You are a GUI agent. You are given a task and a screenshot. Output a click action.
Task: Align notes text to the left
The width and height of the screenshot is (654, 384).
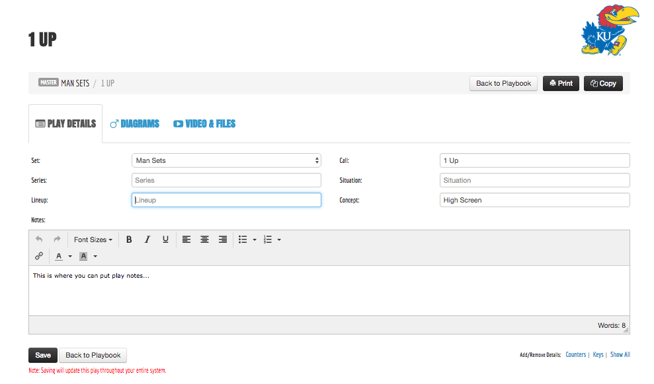click(x=186, y=240)
